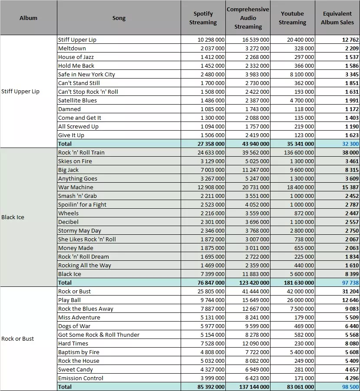
Task: Click War Machine sales 15 387
Action: pos(337,187)
